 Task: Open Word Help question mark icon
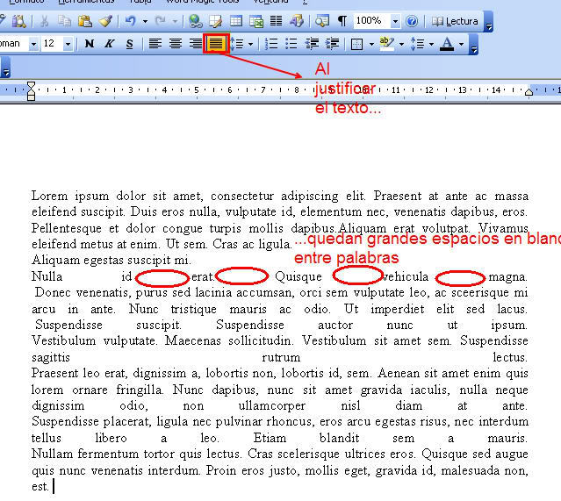(412, 20)
